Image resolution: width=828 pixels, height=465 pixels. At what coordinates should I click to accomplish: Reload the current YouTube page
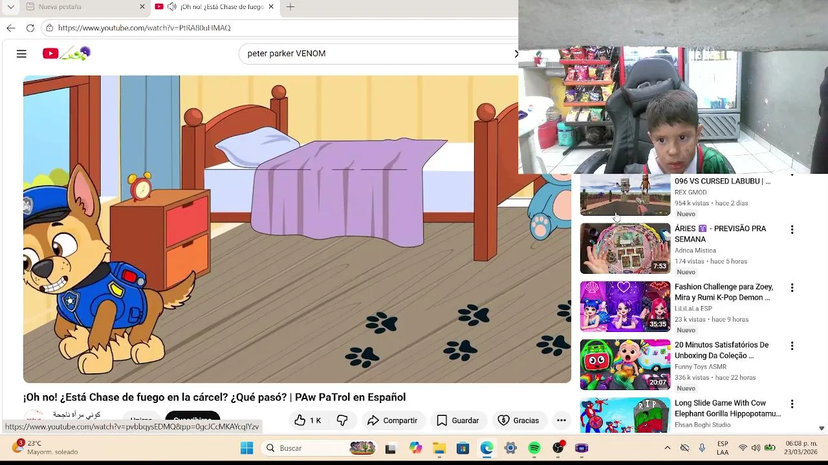tap(30, 28)
